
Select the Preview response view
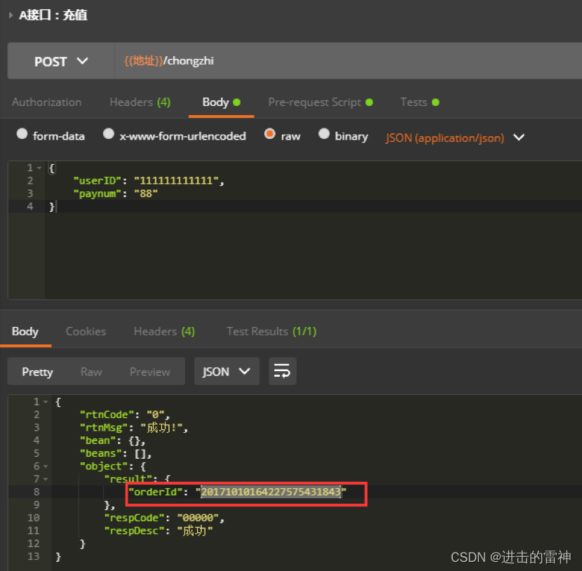150,372
